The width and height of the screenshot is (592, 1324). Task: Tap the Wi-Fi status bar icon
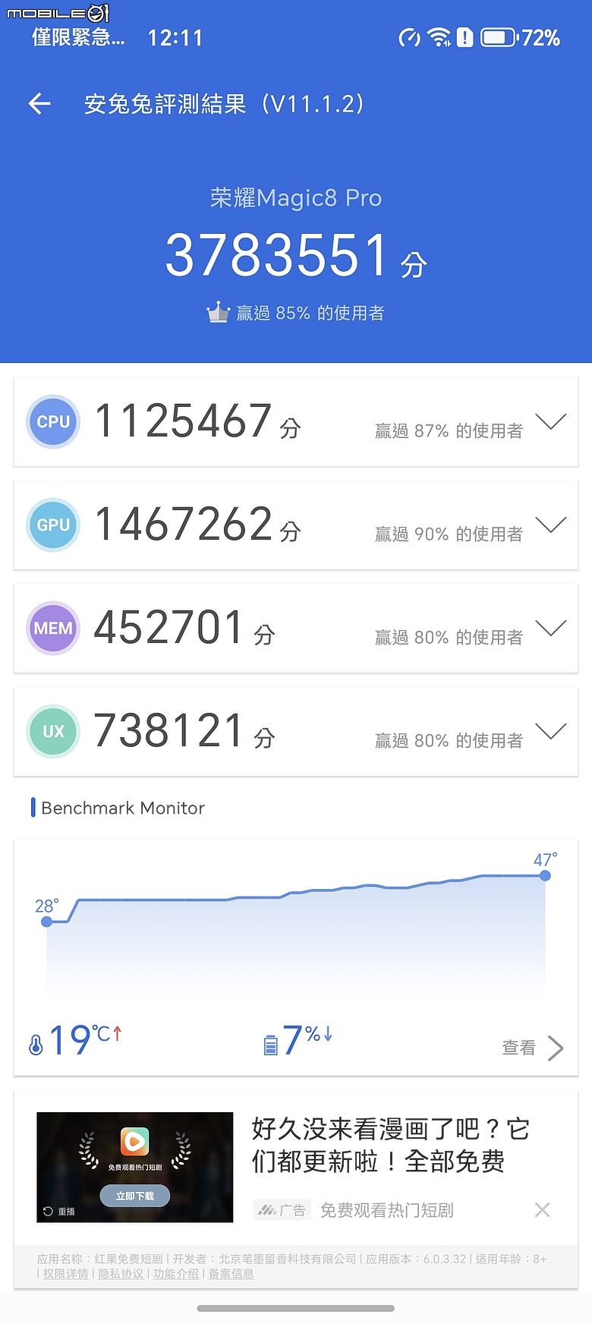coord(439,36)
